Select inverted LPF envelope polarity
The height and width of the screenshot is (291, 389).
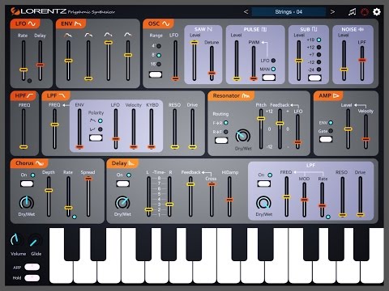point(100,129)
